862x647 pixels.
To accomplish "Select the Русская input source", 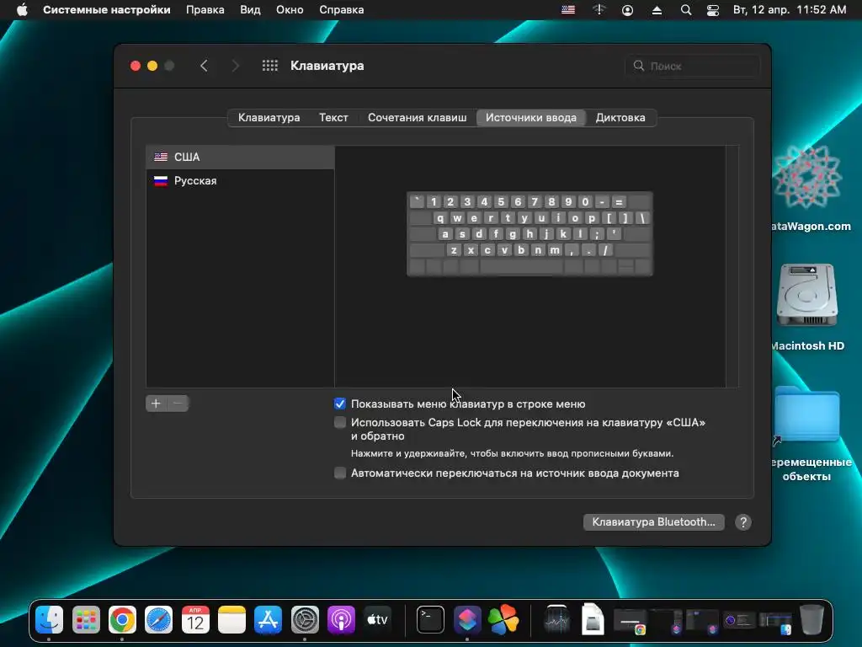I will (240, 181).
